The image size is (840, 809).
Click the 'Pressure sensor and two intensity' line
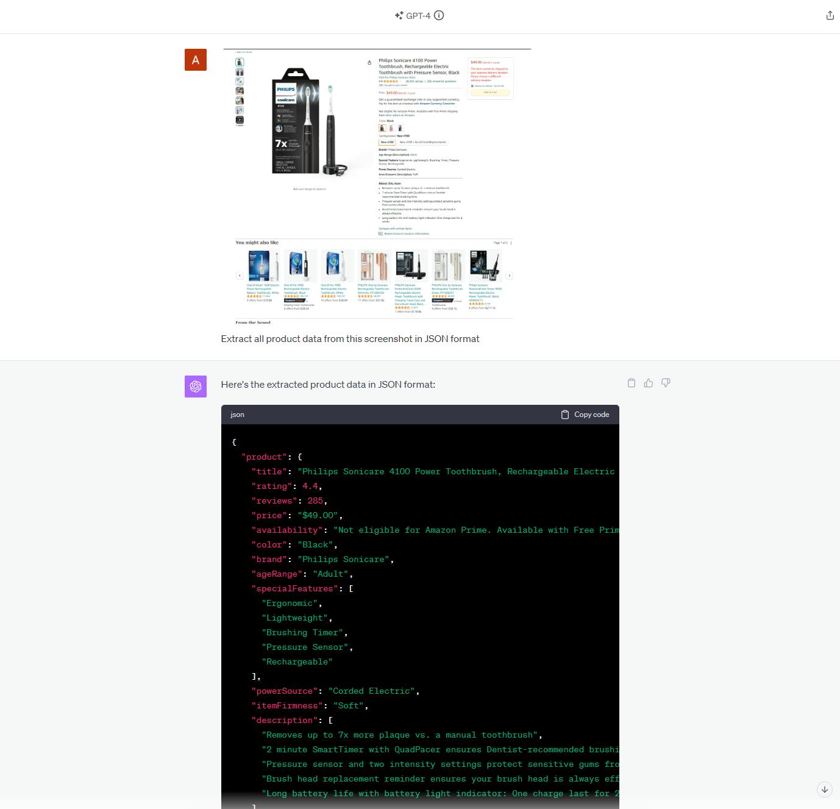[x=440, y=764]
